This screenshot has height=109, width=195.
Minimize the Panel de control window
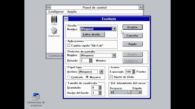[141, 7]
